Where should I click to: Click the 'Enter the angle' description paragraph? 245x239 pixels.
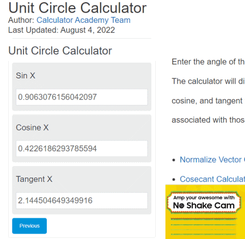pyautogui.click(x=209, y=62)
